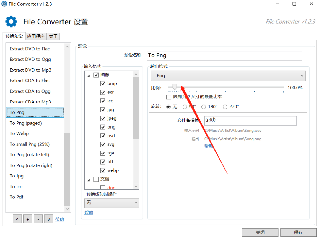This screenshot has width=319, height=240.
Task: Open the 帮助 link below the filename template
Action: (x=209, y=146)
